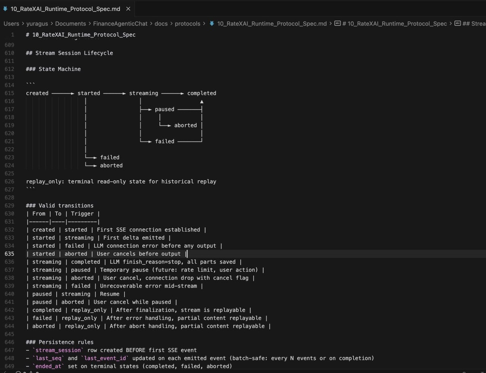486x373 pixels.
Task: Click the markdown file icon in the editor tab
Action: 5,8
